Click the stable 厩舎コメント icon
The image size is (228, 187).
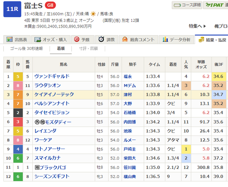[x=125, y=39]
